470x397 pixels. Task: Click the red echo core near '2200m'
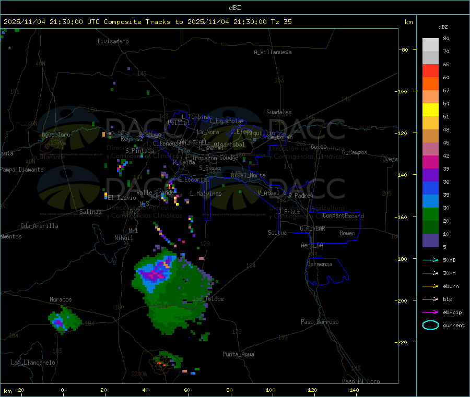coord(160,363)
